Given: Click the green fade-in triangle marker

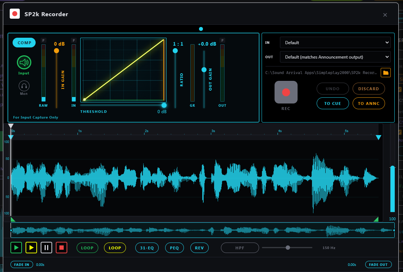Looking at the screenshot, I should pos(13,220).
